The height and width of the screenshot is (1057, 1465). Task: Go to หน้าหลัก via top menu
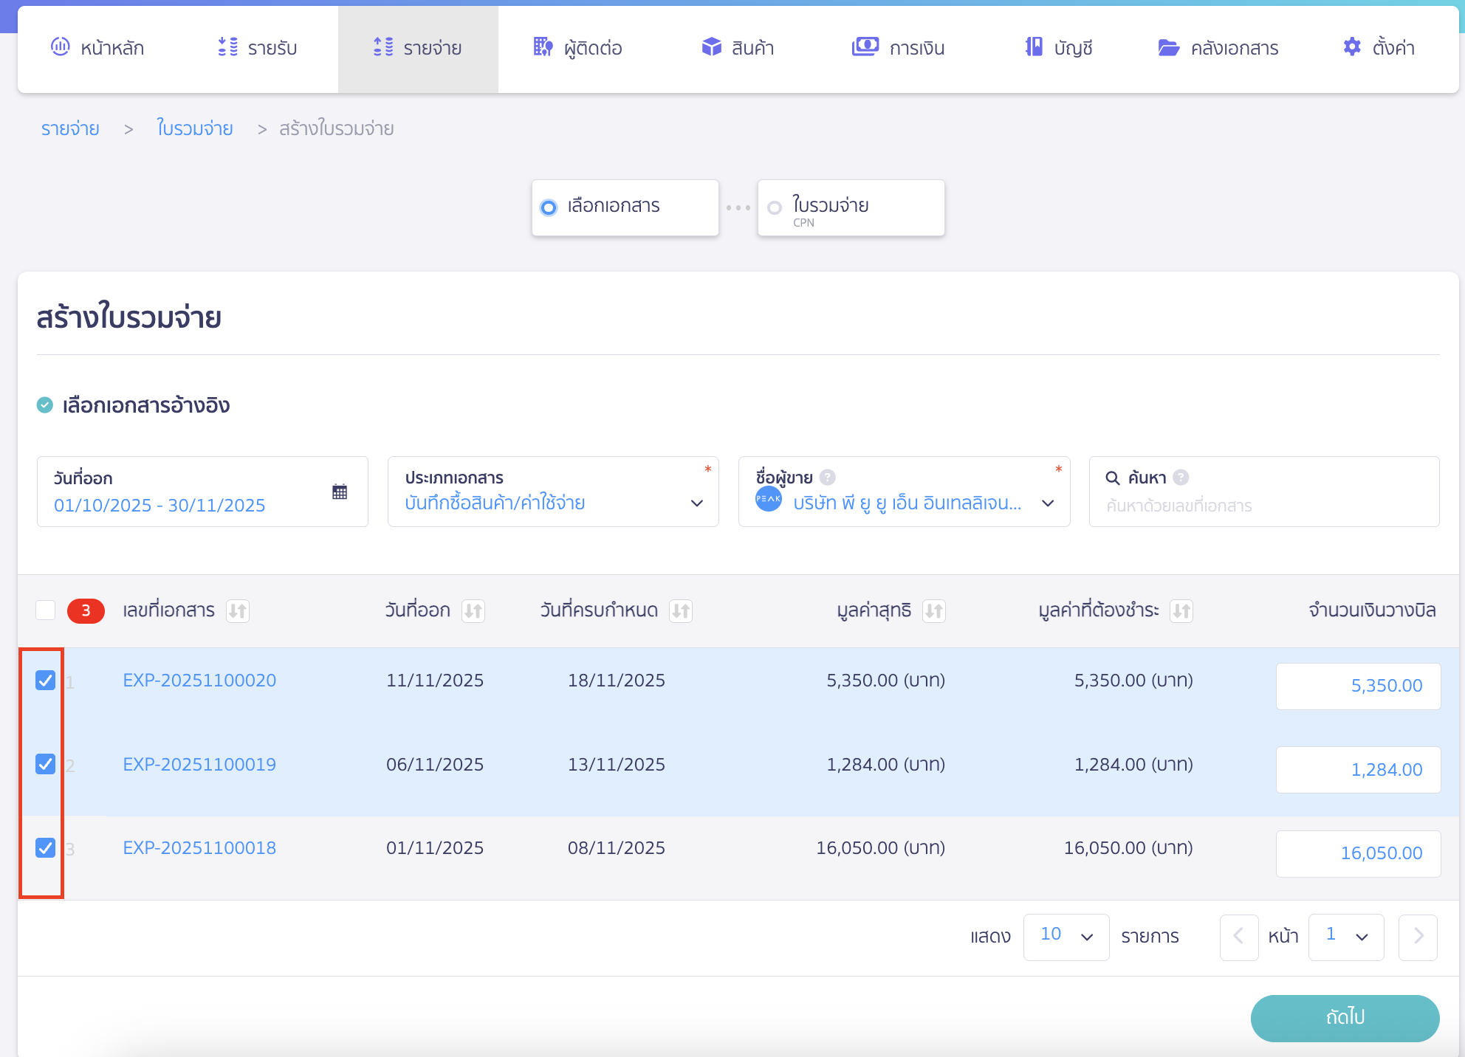[x=98, y=47]
